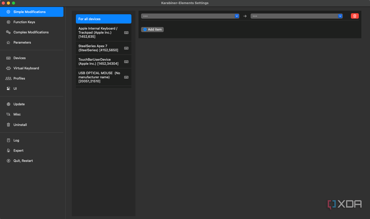Minimize the window with yellow button
Image resolution: width=370 pixels, height=219 pixels.
pos(8,3)
